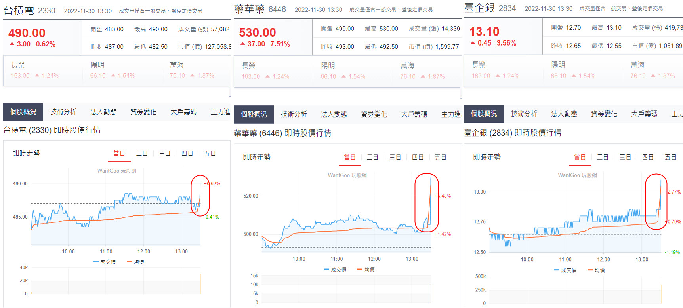
Task: Click orange 均價 line marker in 台積電 legend
Action: click(x=129, y=262)
